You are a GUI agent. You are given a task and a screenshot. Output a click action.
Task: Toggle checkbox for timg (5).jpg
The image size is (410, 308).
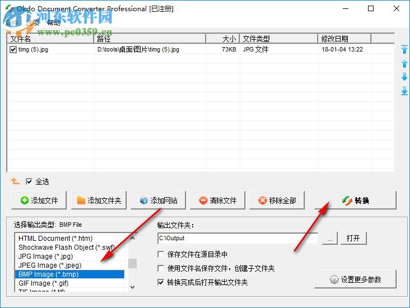13,49
